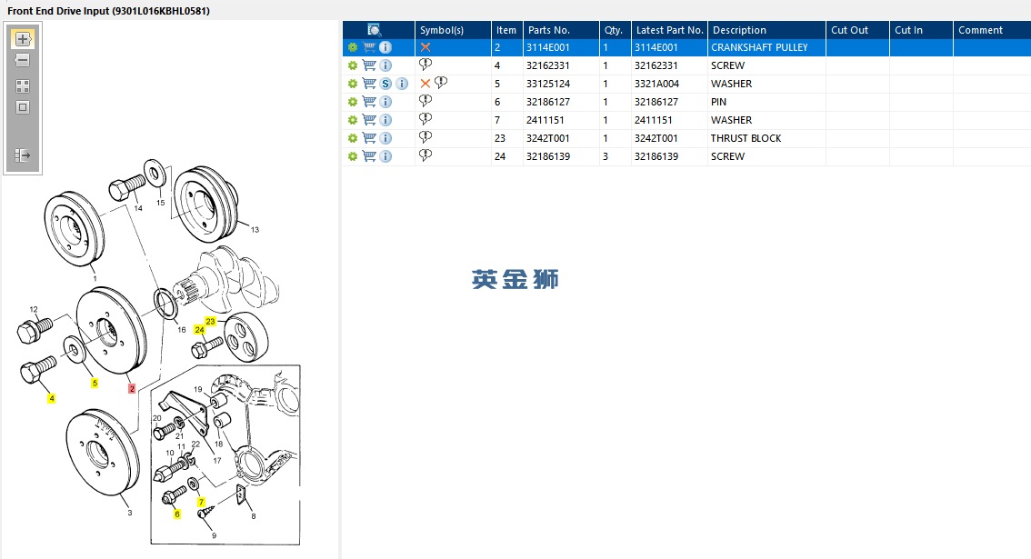1031x559 pixels.
Task: Sort by the Parts No. column header
Action: click(x=561, y=30)
